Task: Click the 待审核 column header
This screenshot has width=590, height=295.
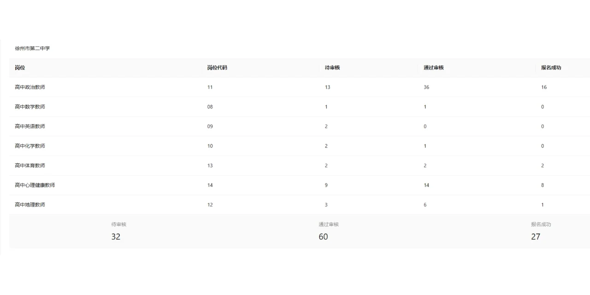Action: (332, 68)
